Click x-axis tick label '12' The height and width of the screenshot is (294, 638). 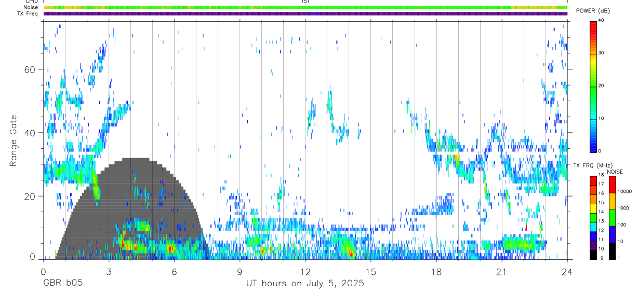pos(305,271)
